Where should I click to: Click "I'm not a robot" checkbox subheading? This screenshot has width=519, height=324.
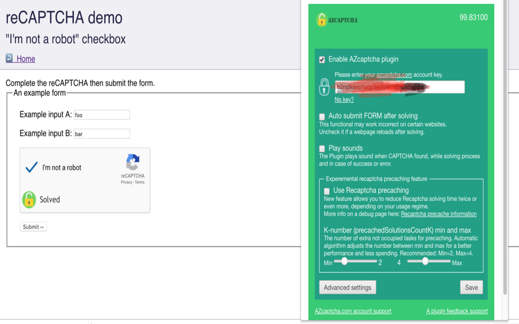[x=66, y=39]
